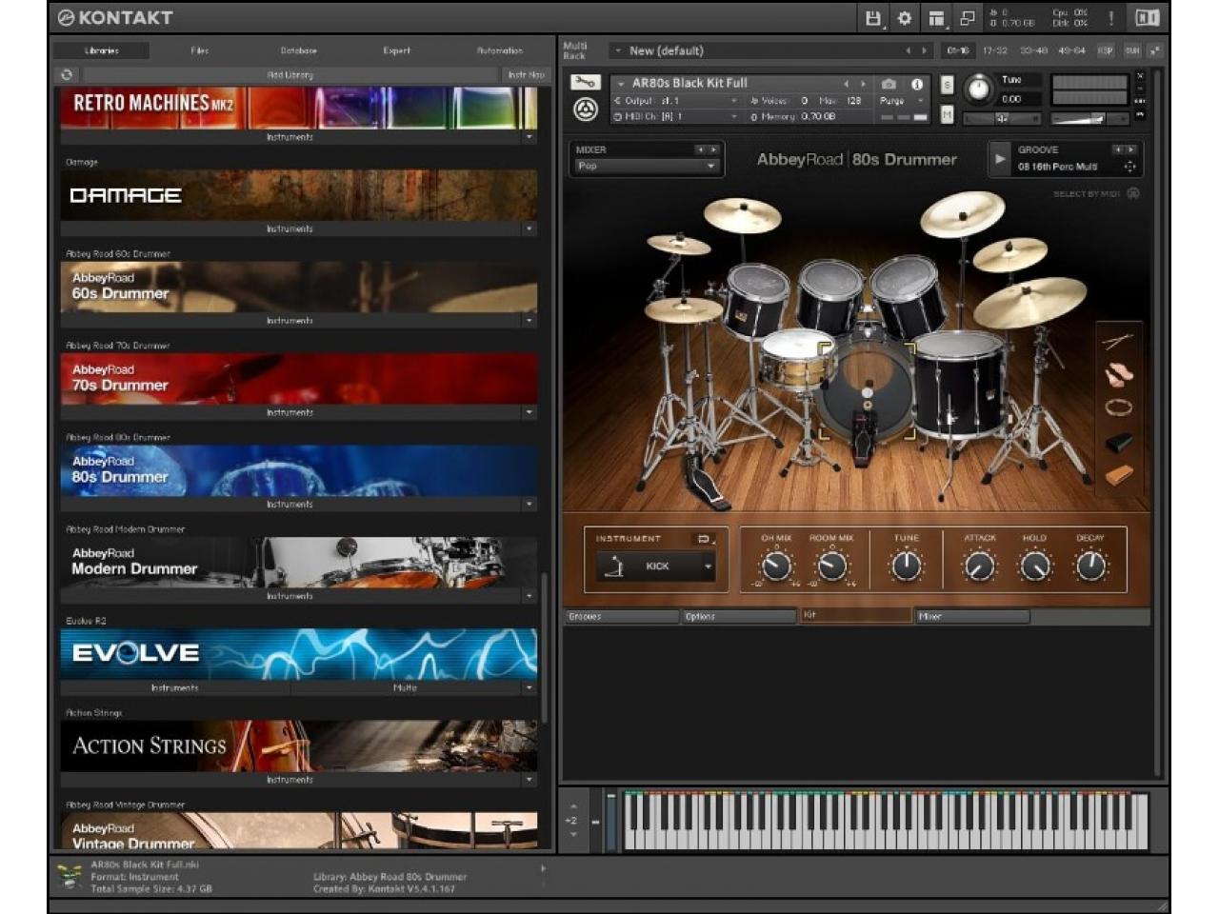
Task: Click the circular instrument icon under the wrench
Action: click(585, 110)
